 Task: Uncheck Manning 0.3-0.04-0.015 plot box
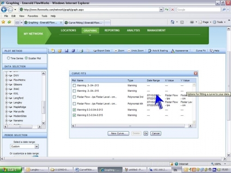click(74, 115)
